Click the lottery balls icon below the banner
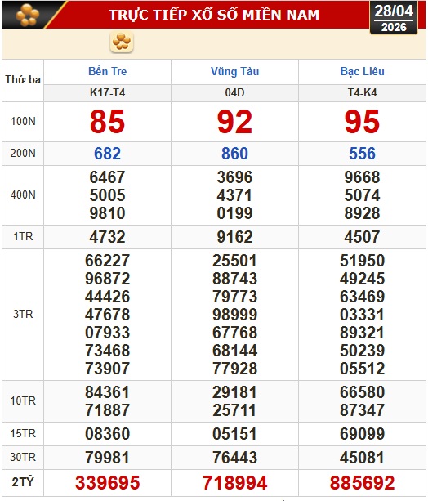428x501 pixels. tap(122, 42)
